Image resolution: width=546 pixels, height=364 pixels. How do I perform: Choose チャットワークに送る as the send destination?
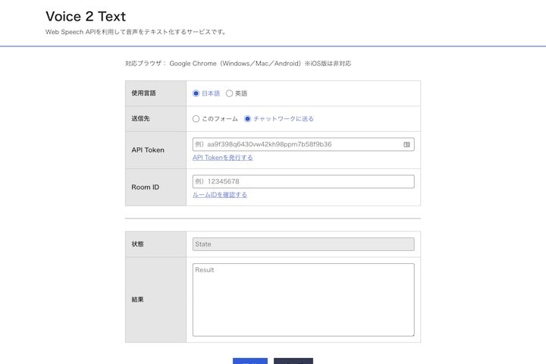tap(247, 119)
